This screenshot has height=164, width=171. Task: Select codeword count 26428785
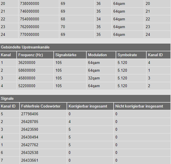tap(29, 122)
